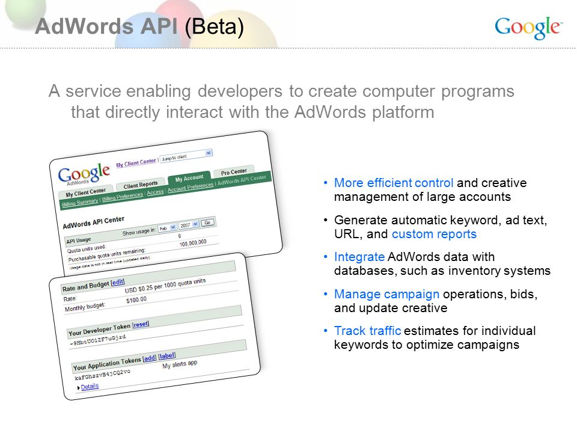Image resolution: width=577 pixels, height=433 pixels.
Task: Open the Feb month dropdown
Action: click(x=167, y=229)
